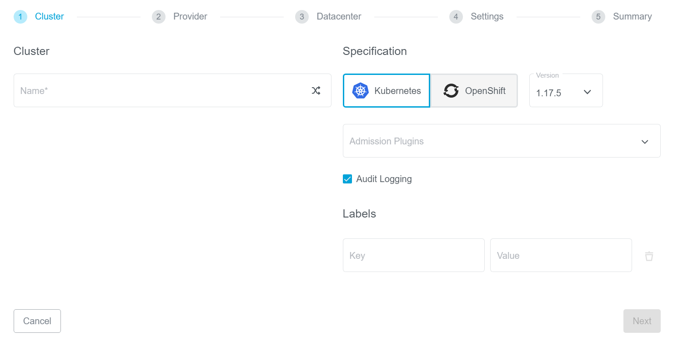Click the step 1 circle icon
This screenshot has height=346, width=673.
pos(20,16)
